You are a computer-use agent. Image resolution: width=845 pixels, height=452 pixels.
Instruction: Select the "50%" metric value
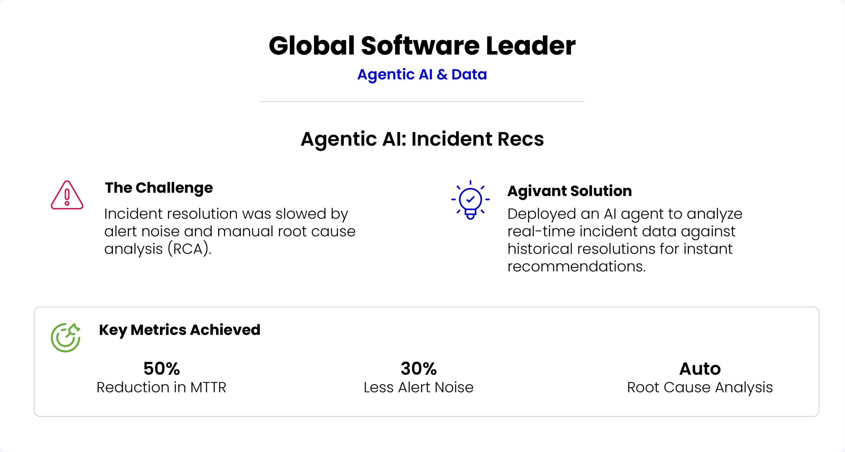pyautogui.click(x=161, y=369)
